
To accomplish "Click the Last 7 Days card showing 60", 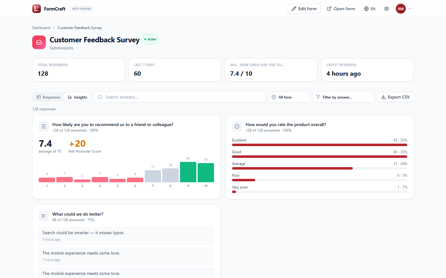I will [x=175, y=70].
